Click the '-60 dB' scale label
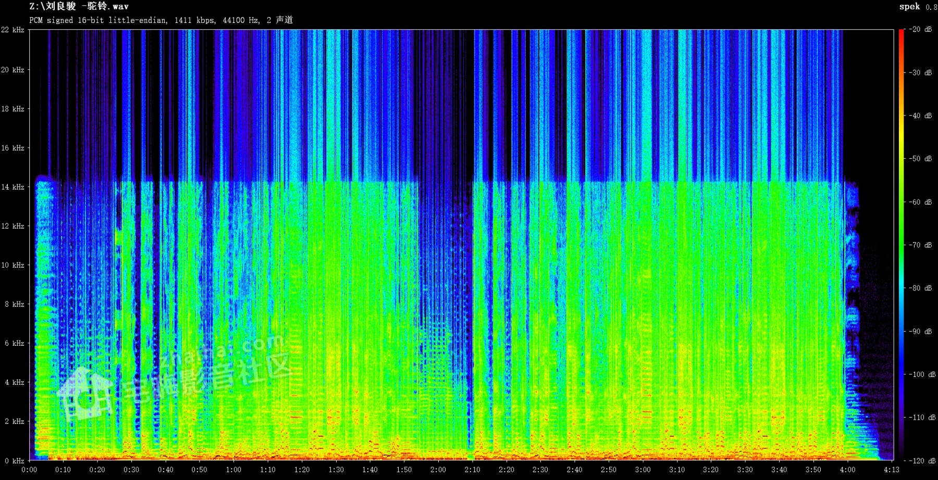Screen dimensions: 938x480 coord(920,202)
